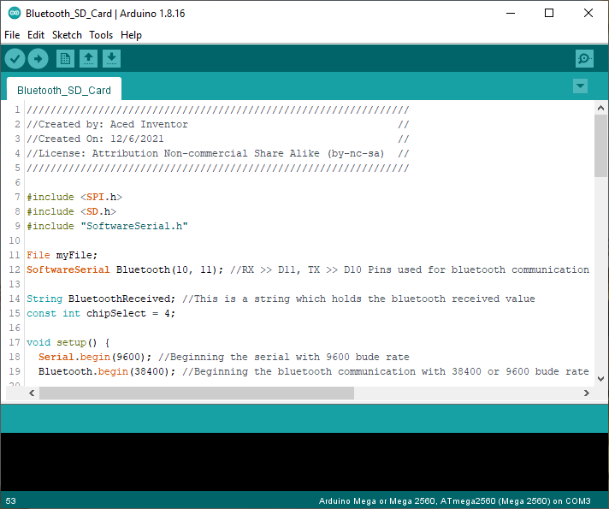This screenshot has width=609, height=509.
Task: Select the Bluetooth_SD_Card tab
Action: pos(64,90)
